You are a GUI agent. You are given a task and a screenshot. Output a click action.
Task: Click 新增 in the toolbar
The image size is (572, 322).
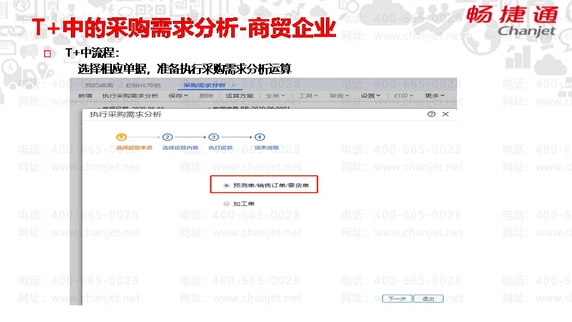[85, 95]
